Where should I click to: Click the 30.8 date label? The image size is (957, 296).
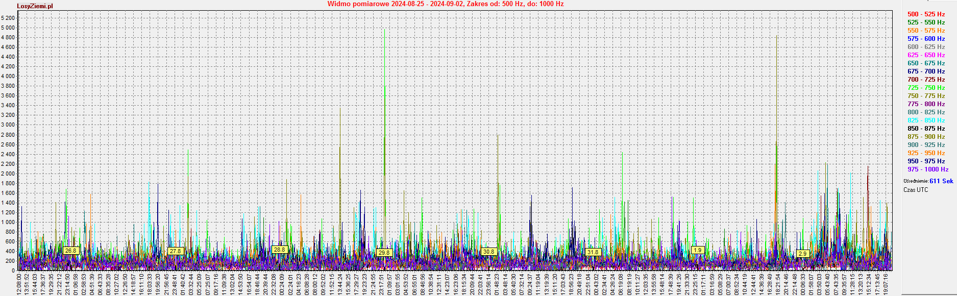[x=488, y=252]
